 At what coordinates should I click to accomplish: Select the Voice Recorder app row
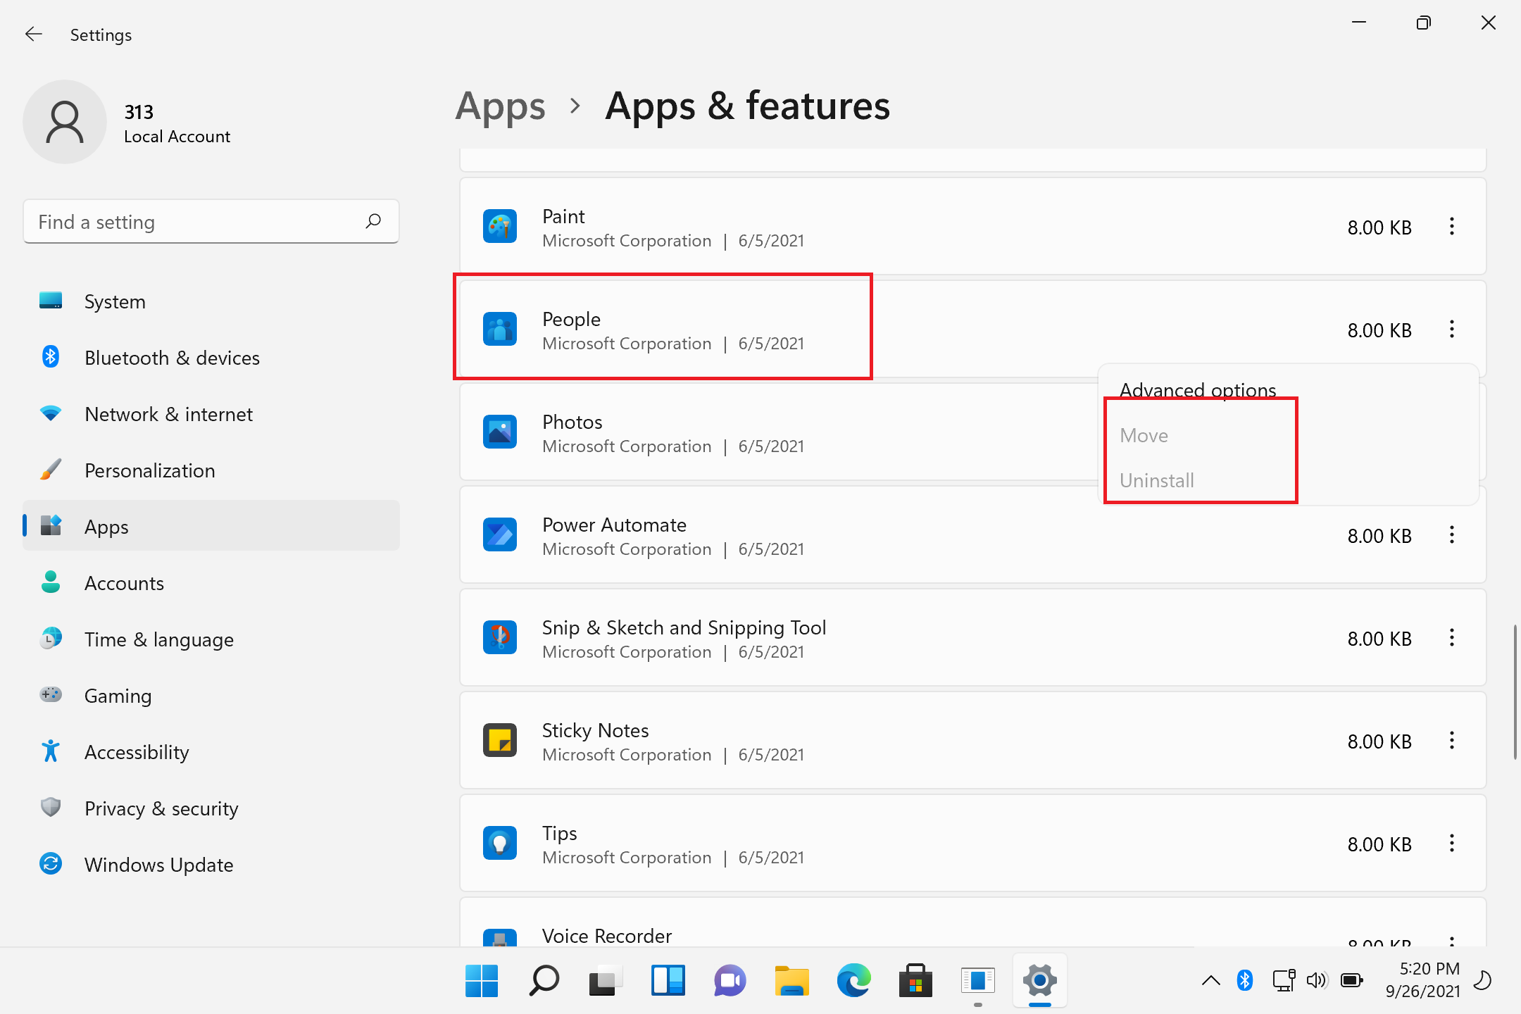point(972,922)
